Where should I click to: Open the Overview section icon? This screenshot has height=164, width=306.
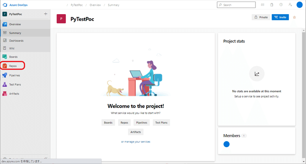5,24
